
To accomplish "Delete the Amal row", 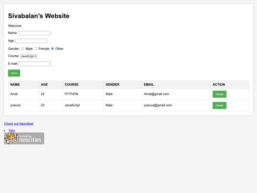I will click(219, 94).
